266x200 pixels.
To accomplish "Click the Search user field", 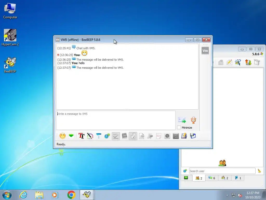I will point(222,171).
